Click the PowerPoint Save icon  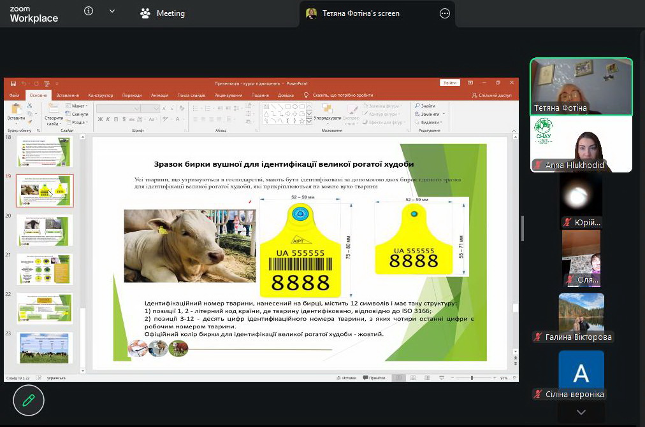tap(13, 83)
